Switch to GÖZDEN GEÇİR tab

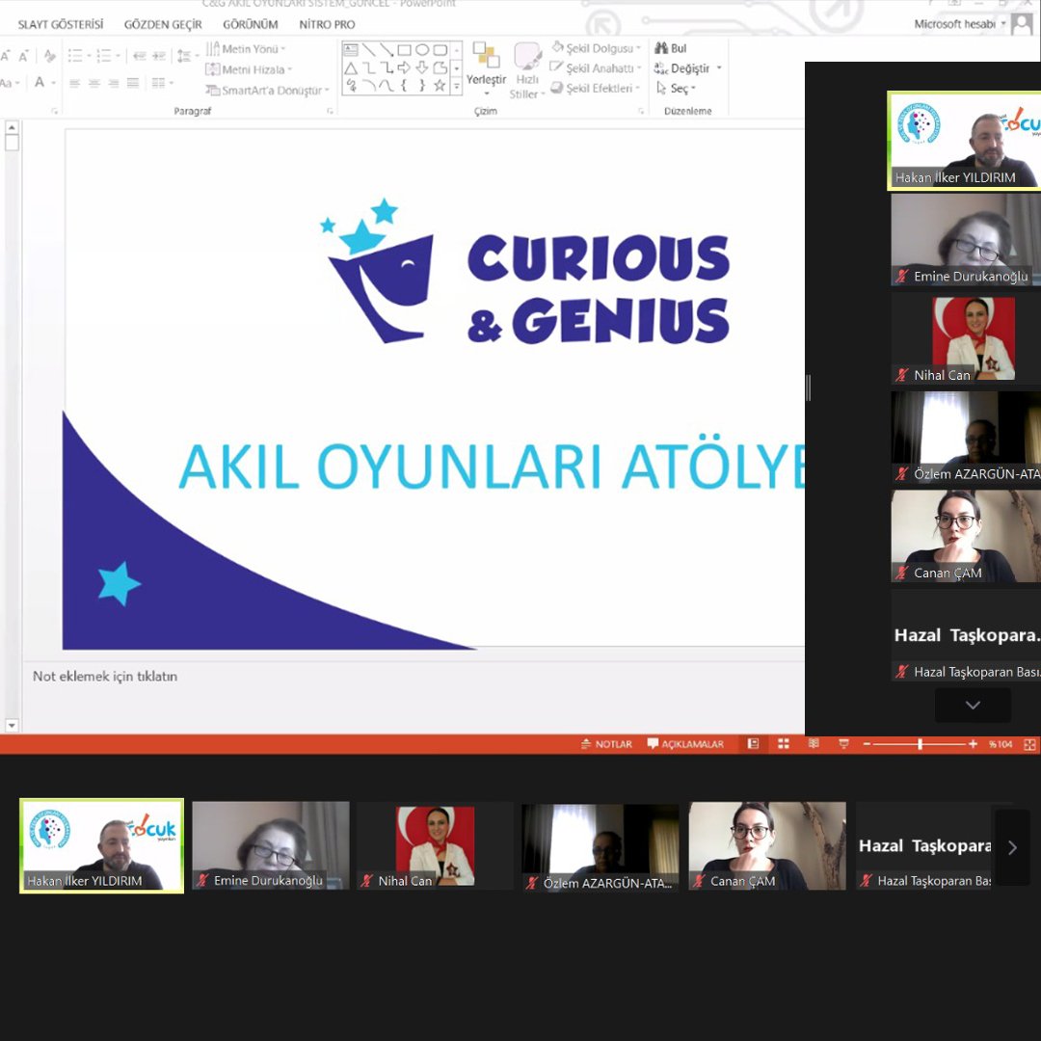(163, 24)
